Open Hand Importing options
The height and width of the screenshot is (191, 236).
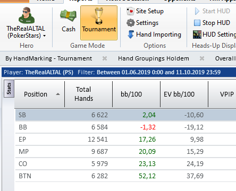click(x=154, y=34)
